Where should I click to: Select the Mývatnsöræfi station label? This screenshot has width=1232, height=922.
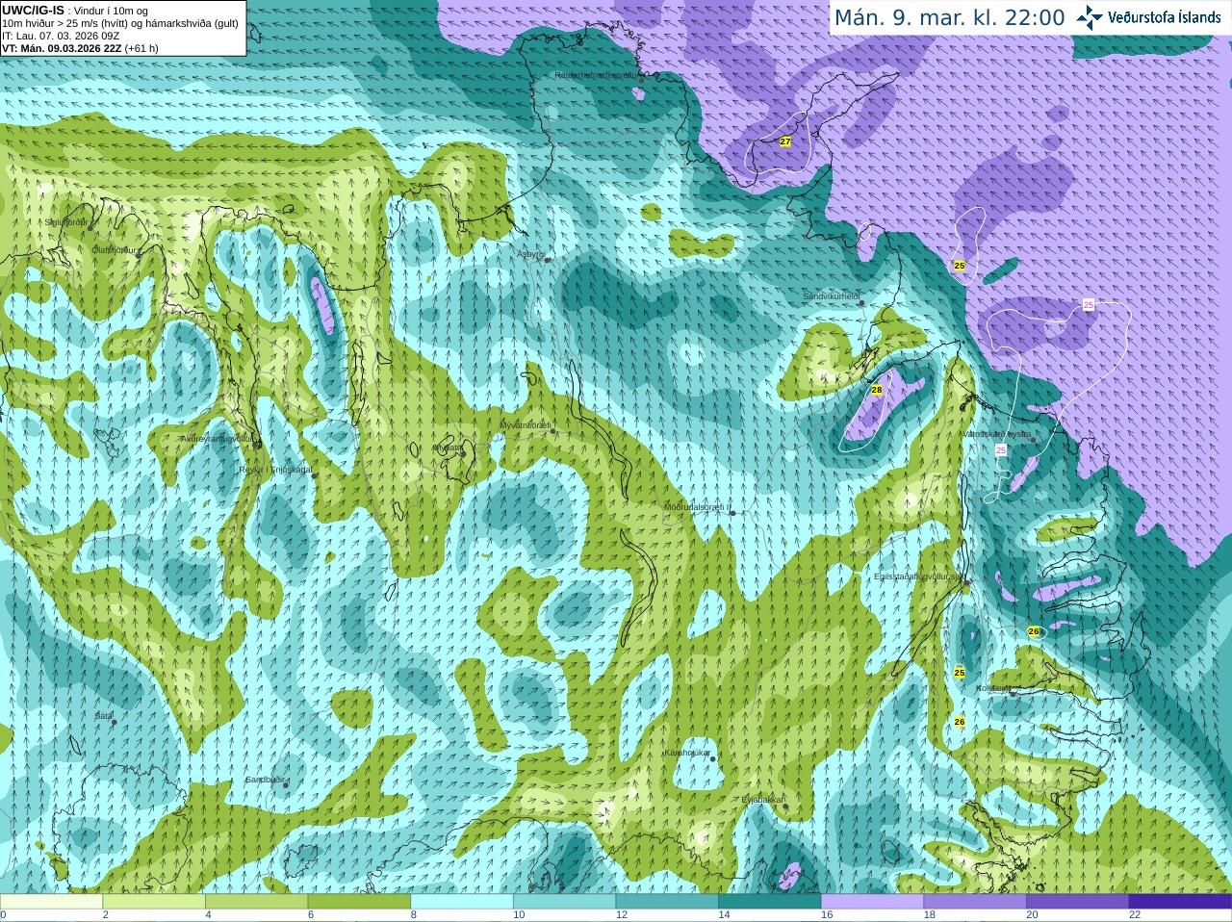525,424
